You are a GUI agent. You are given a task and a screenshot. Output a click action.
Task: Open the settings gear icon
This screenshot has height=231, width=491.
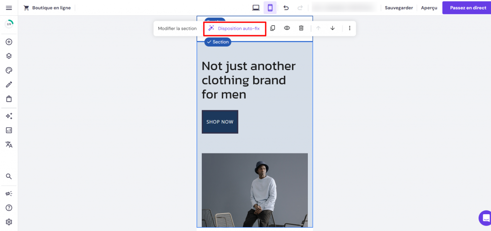point(9,222)
